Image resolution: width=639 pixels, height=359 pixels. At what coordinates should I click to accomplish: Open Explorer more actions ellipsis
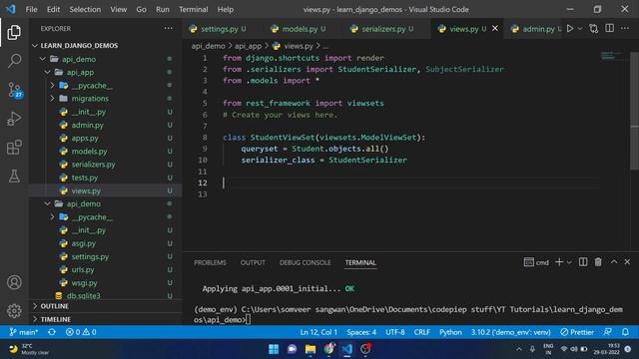pyautogui.click(x=169, y=28)
